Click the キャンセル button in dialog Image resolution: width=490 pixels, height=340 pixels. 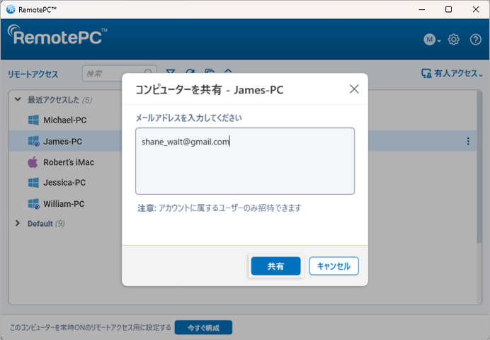tap(334, 266)
